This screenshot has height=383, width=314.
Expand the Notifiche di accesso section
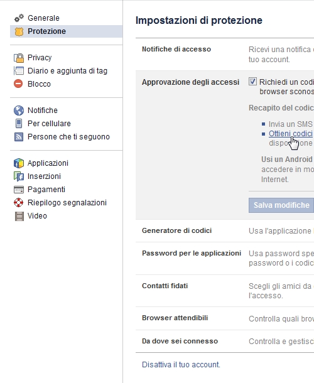225,55
